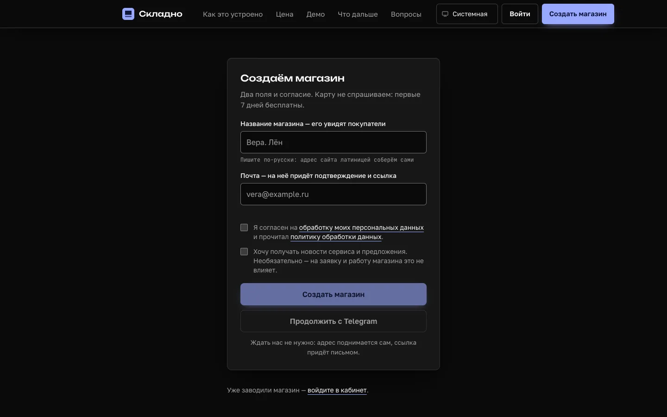
Task: Follow the войдите в кабинет link
Action: (337, 390)
